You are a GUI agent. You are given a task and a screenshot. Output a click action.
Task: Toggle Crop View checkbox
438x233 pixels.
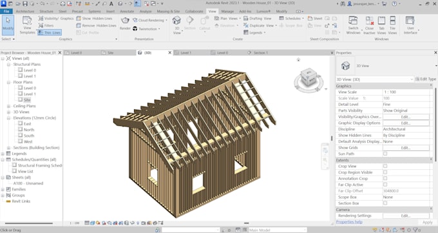[x=385, y=166]
